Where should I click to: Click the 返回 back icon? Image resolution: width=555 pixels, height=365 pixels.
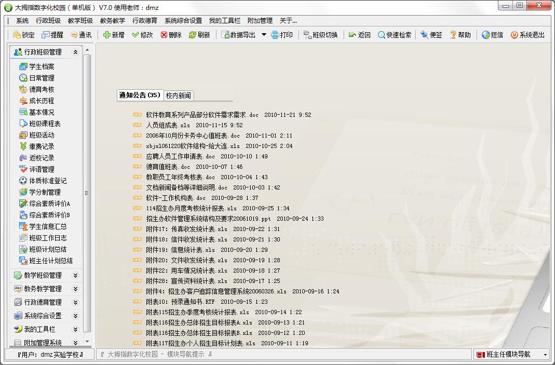[x=352, y=35]
